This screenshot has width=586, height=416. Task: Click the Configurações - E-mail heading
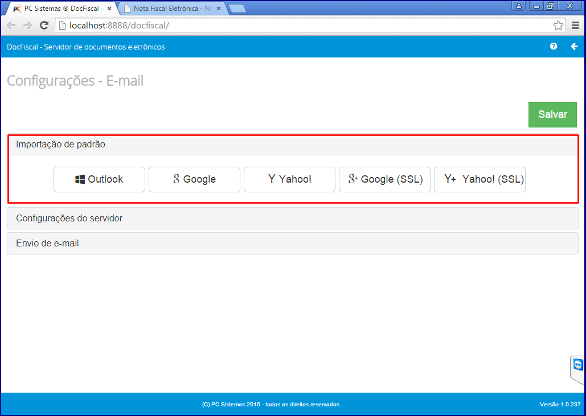[x=75, y=81]
